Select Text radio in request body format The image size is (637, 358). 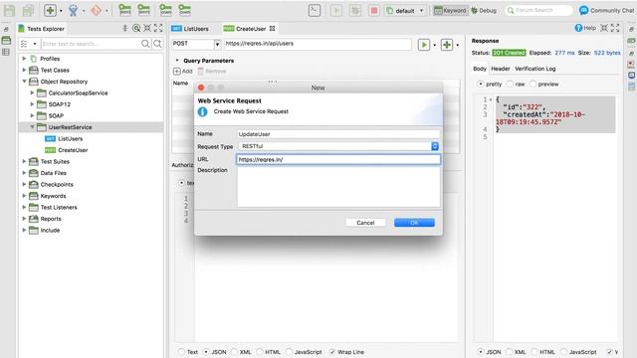coord(181,352)
